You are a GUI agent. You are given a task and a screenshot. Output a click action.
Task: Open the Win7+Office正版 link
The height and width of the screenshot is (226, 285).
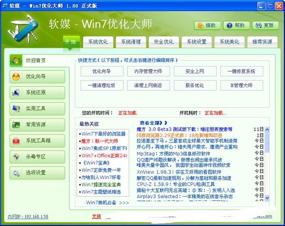pos(104,156)
